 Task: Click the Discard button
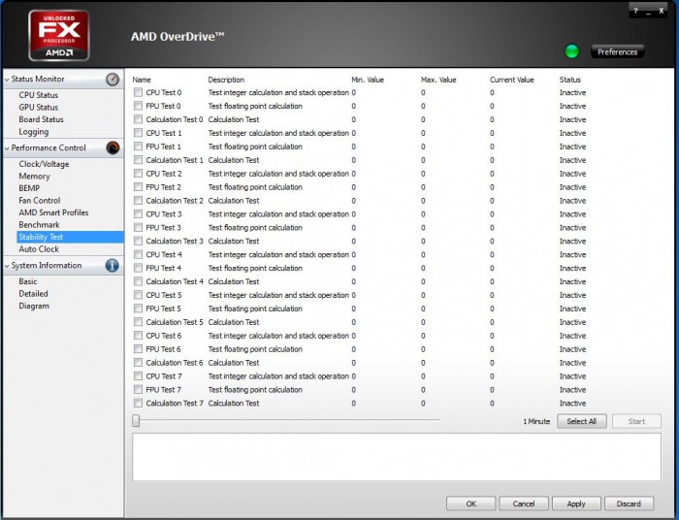629,504
